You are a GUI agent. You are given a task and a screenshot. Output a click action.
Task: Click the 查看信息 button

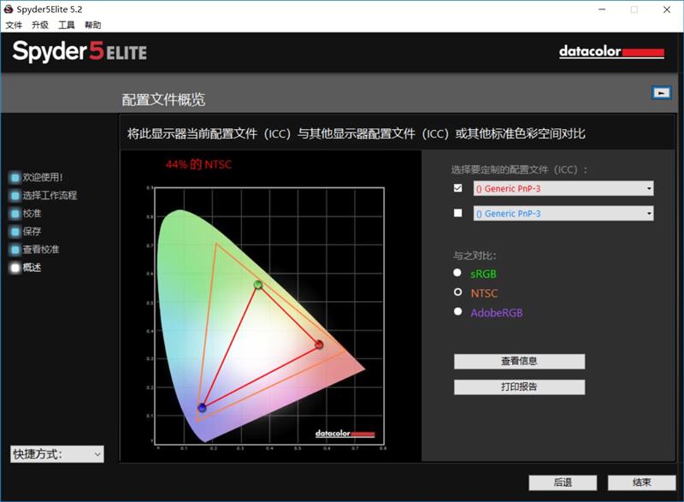(520, 361)
